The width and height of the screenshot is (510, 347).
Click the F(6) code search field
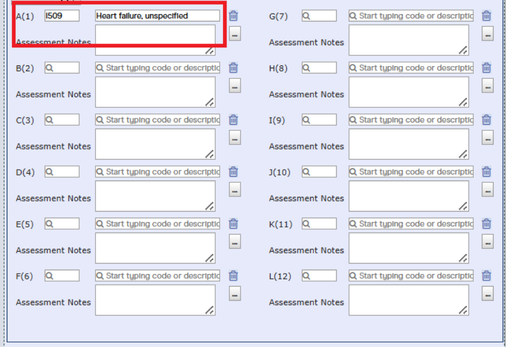tap(62, 275)
